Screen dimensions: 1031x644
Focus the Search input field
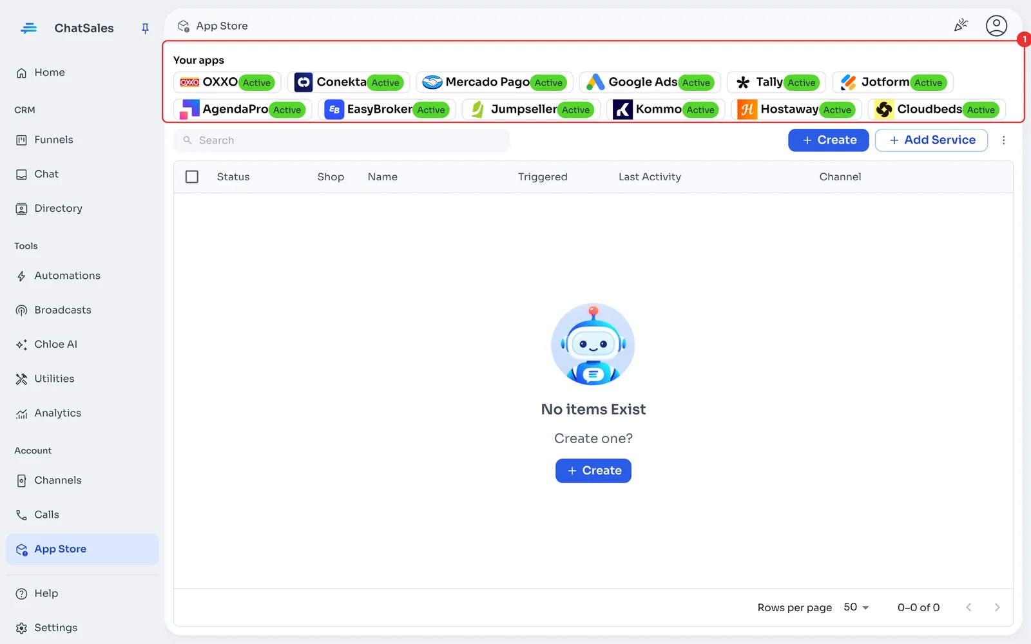(x=342, y=140)
